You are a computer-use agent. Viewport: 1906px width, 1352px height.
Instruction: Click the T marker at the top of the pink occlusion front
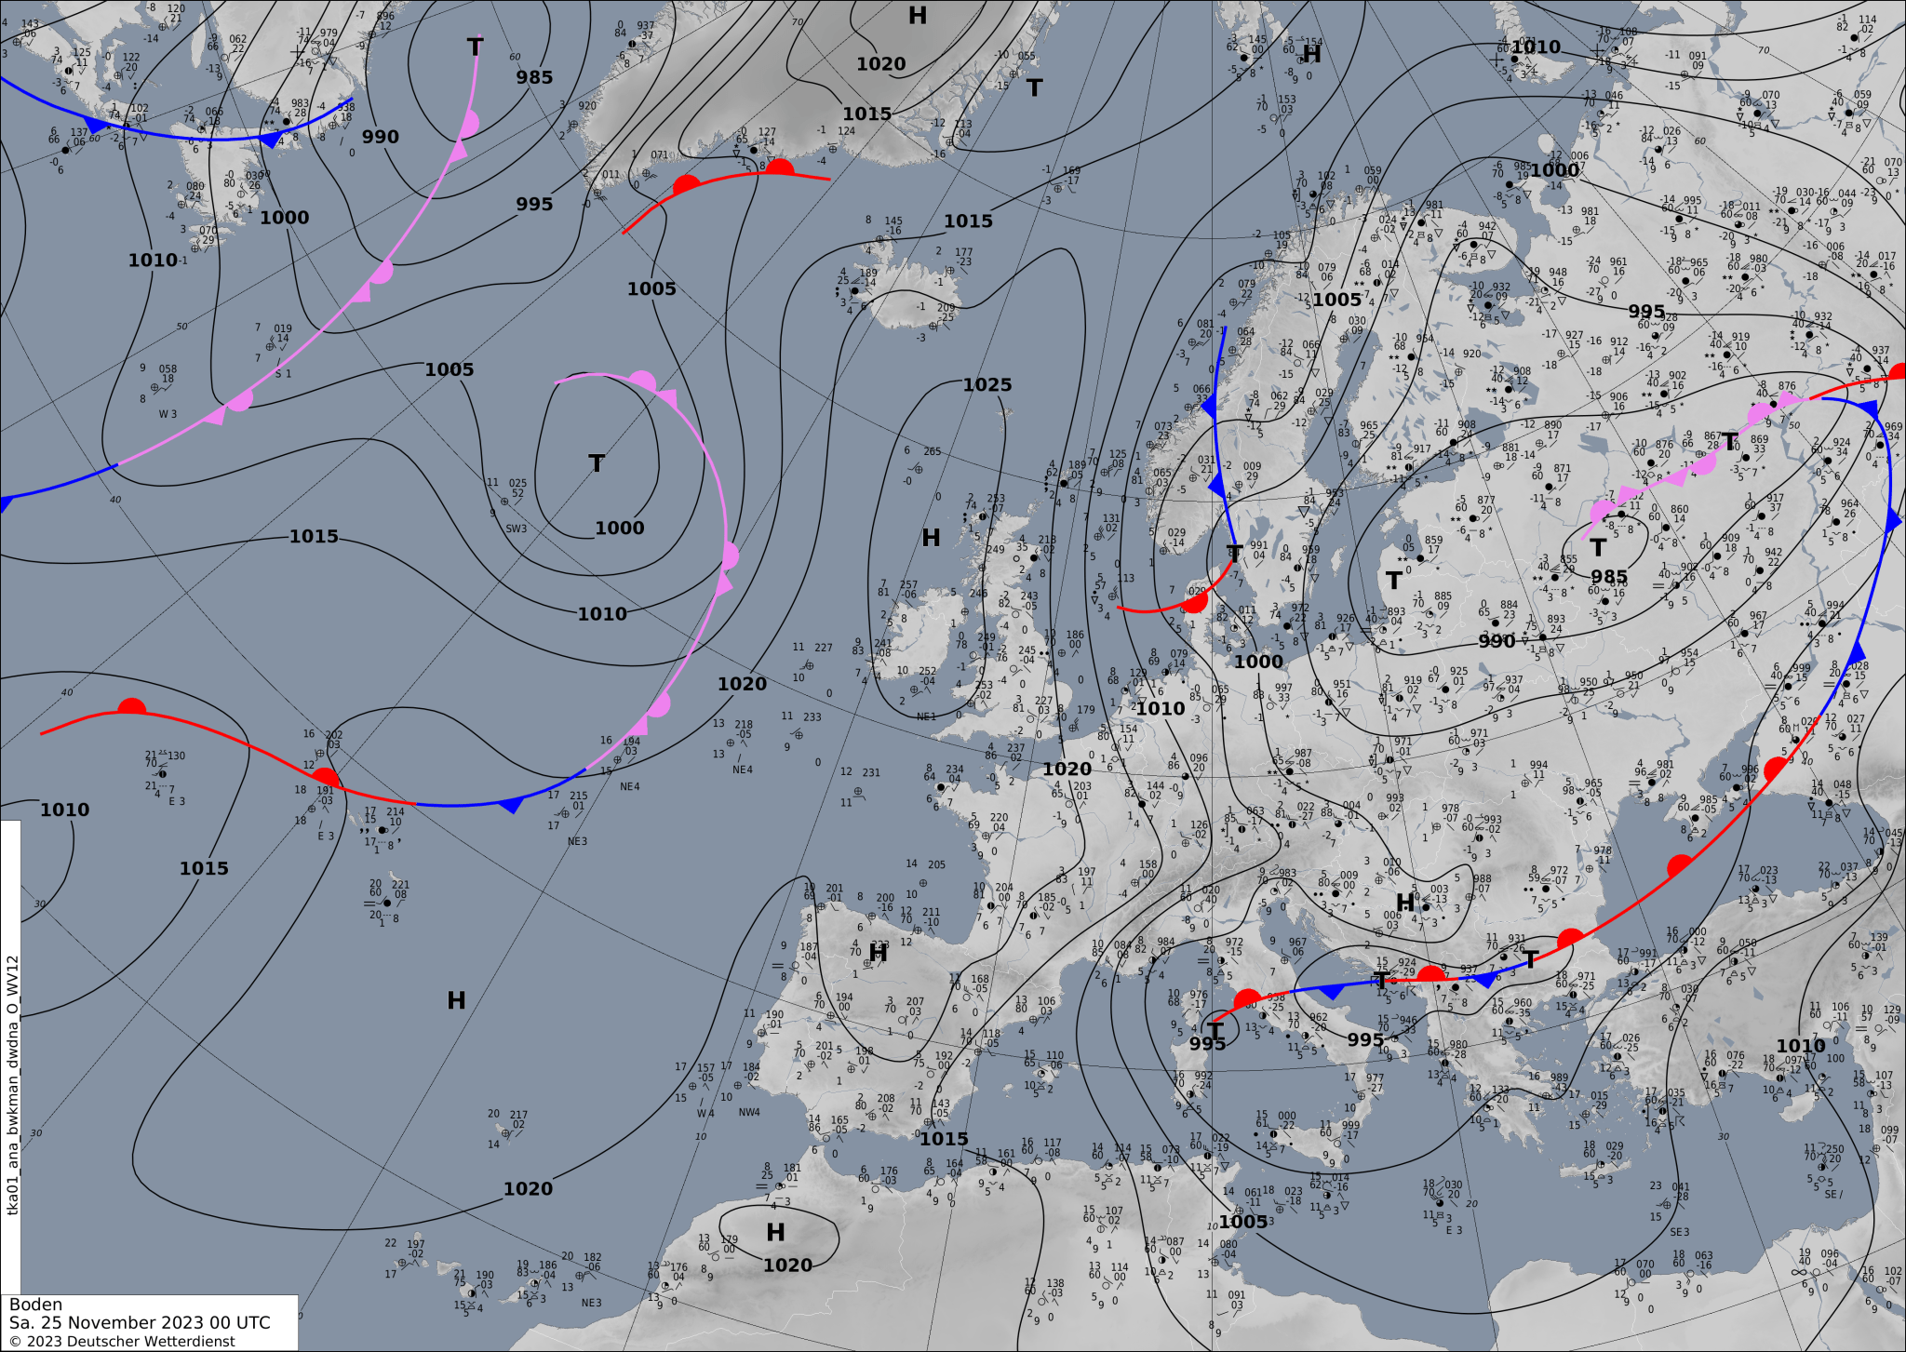[475, 47]
